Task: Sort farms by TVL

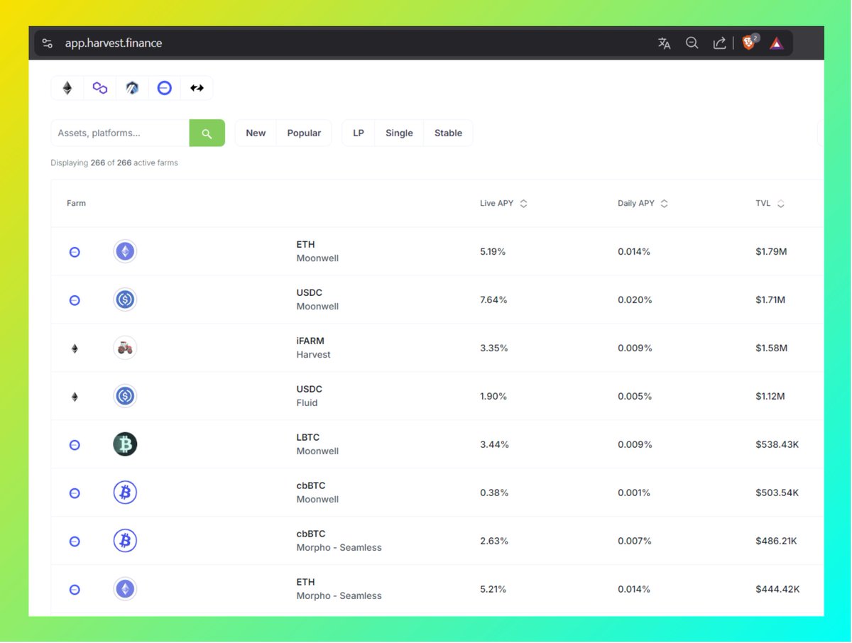Action: 770,204
